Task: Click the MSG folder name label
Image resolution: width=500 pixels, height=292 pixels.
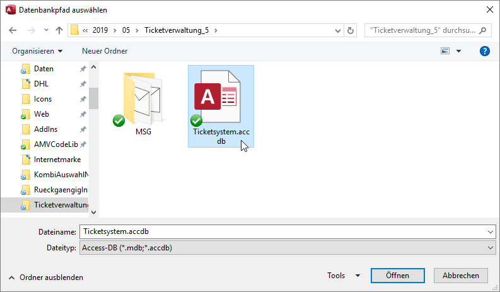Action: (144, 132)
